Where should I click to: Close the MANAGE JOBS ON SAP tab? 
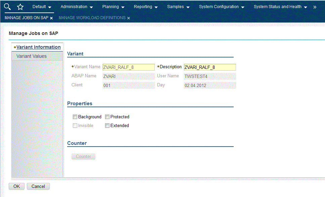[x=51, y=18]
